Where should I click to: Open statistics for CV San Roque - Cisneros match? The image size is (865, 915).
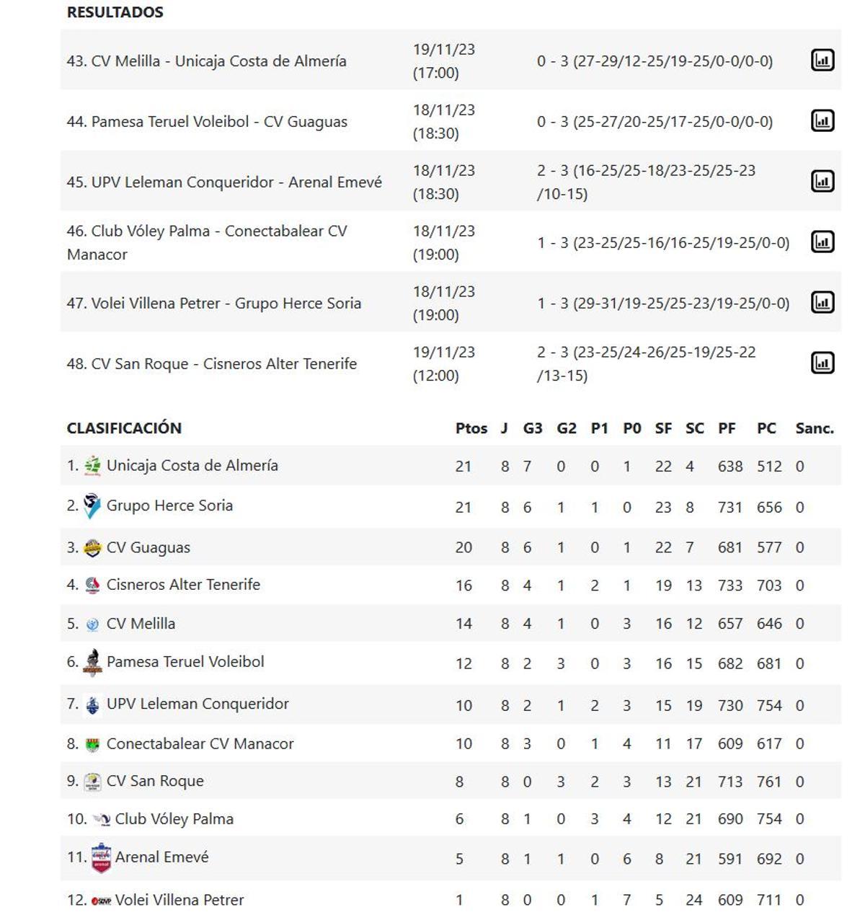click(821, 363)
